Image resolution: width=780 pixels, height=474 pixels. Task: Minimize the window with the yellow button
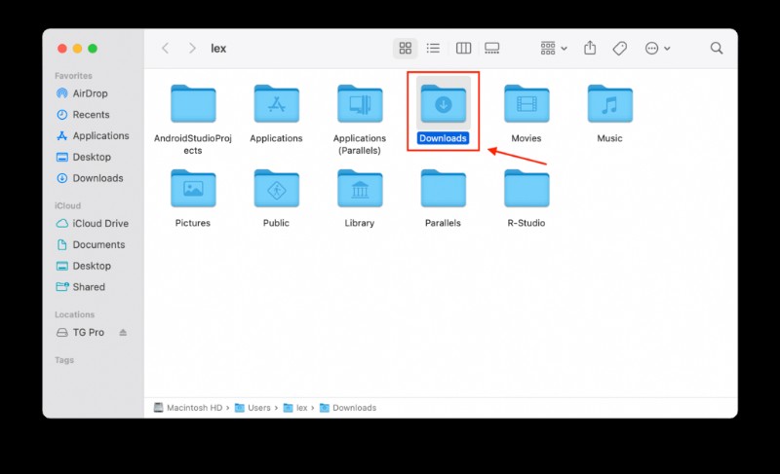pos(77,48)
